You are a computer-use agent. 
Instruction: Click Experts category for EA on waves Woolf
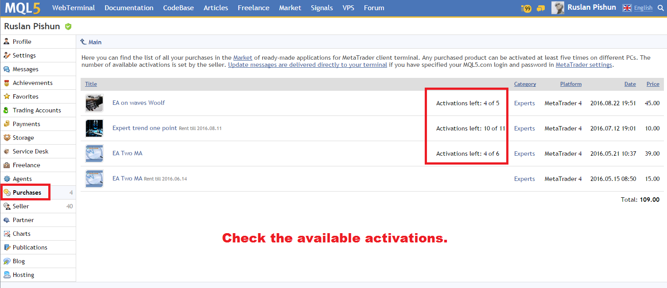pyautogui.click(x=524, y=103)
